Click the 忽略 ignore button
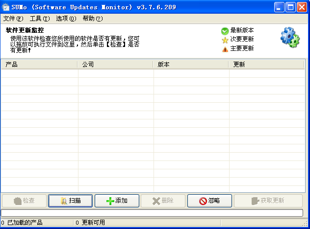The width and height of the screenshot is (310, 229). pos(209,201)
